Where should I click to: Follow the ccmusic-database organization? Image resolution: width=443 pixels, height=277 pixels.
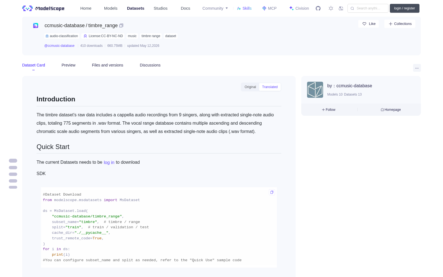tap(329, 110)
